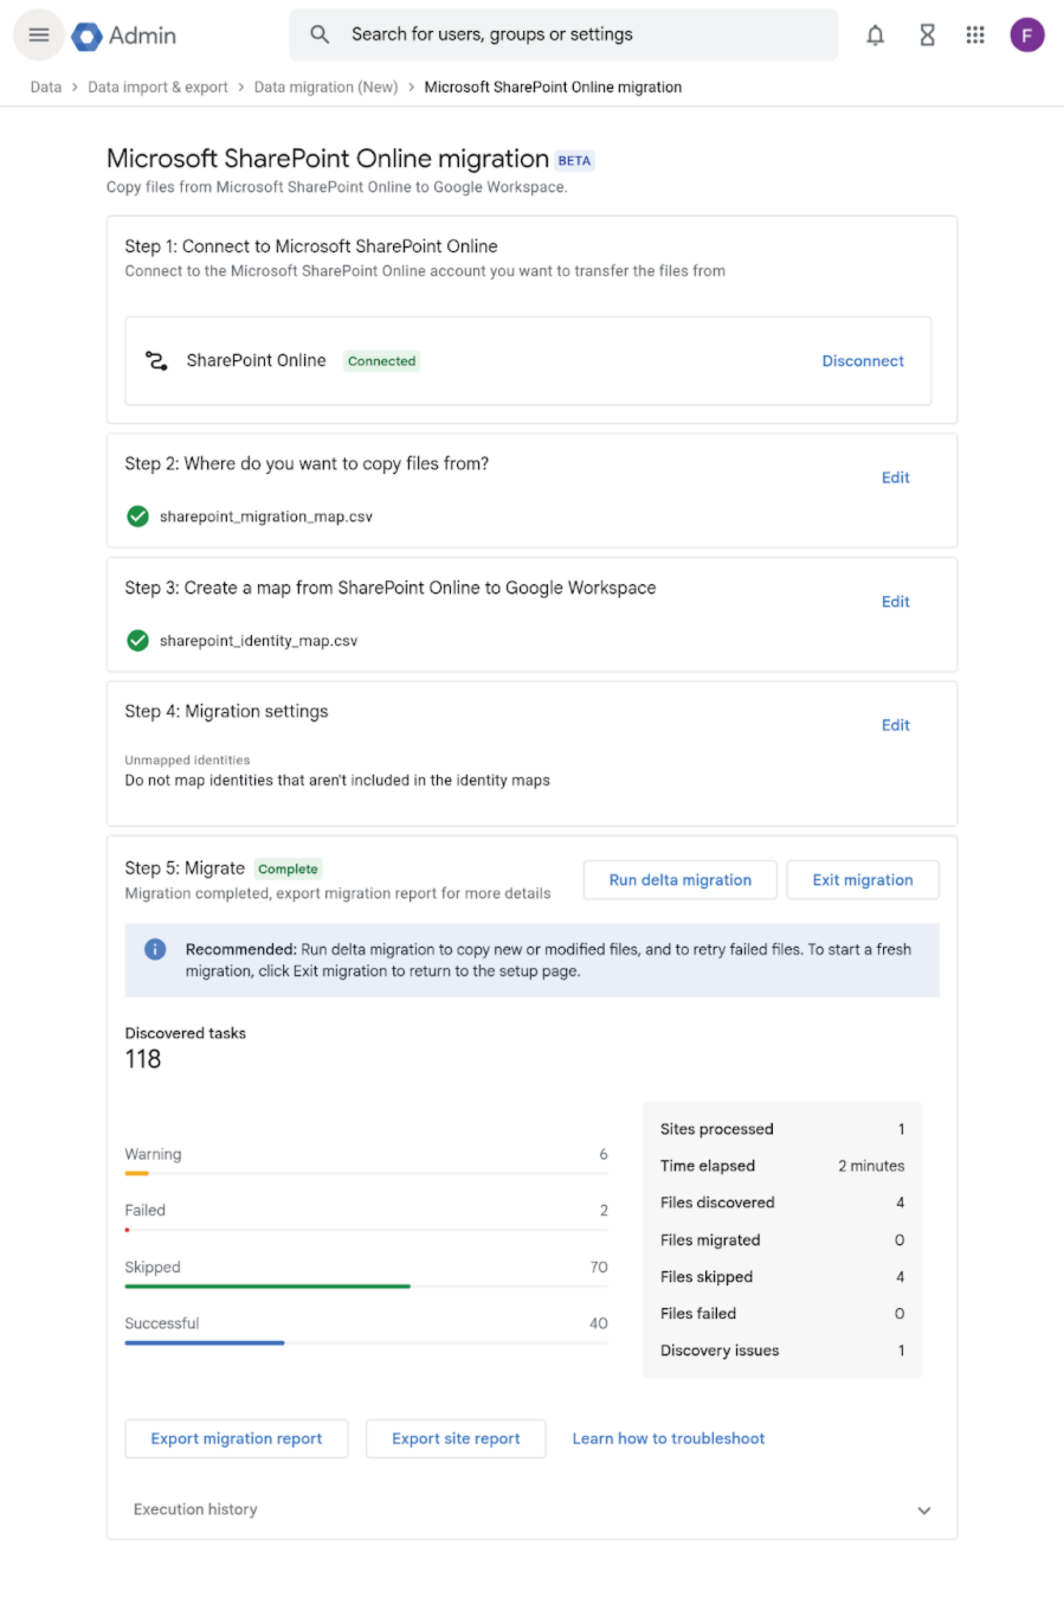This screenshot has width=1064, height=1613.
Task: Click green checkmark beside sharepoint_migration_map.csv
Action: 138,517
